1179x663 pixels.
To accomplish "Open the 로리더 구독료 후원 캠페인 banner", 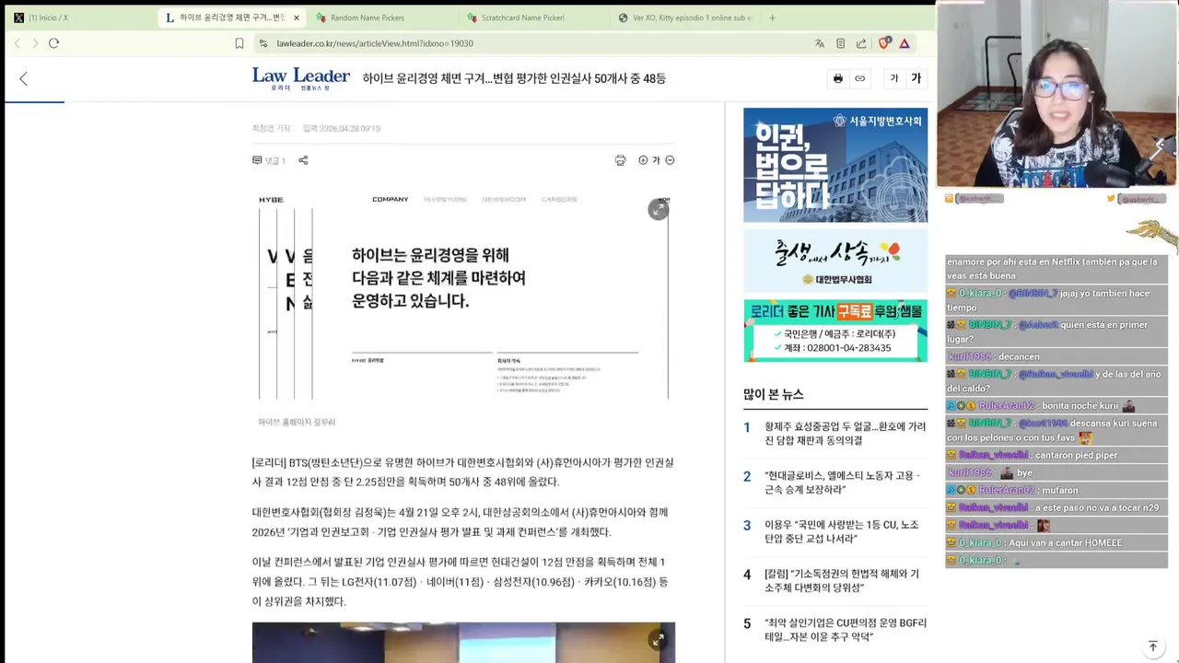I will pos(835,331).
